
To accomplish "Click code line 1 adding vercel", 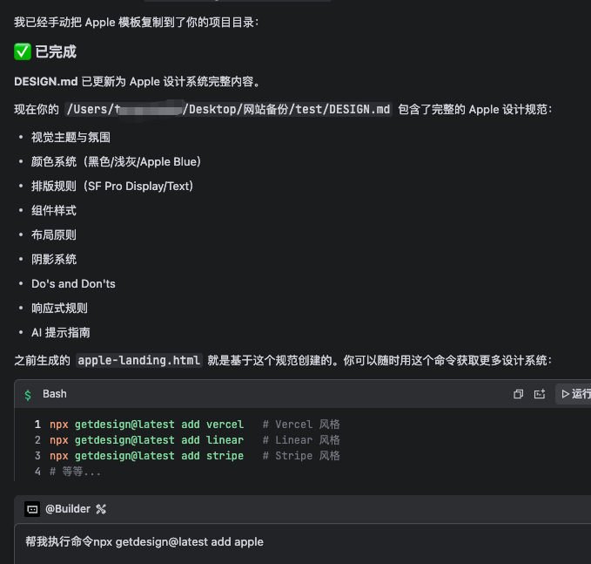I will 146,425.
